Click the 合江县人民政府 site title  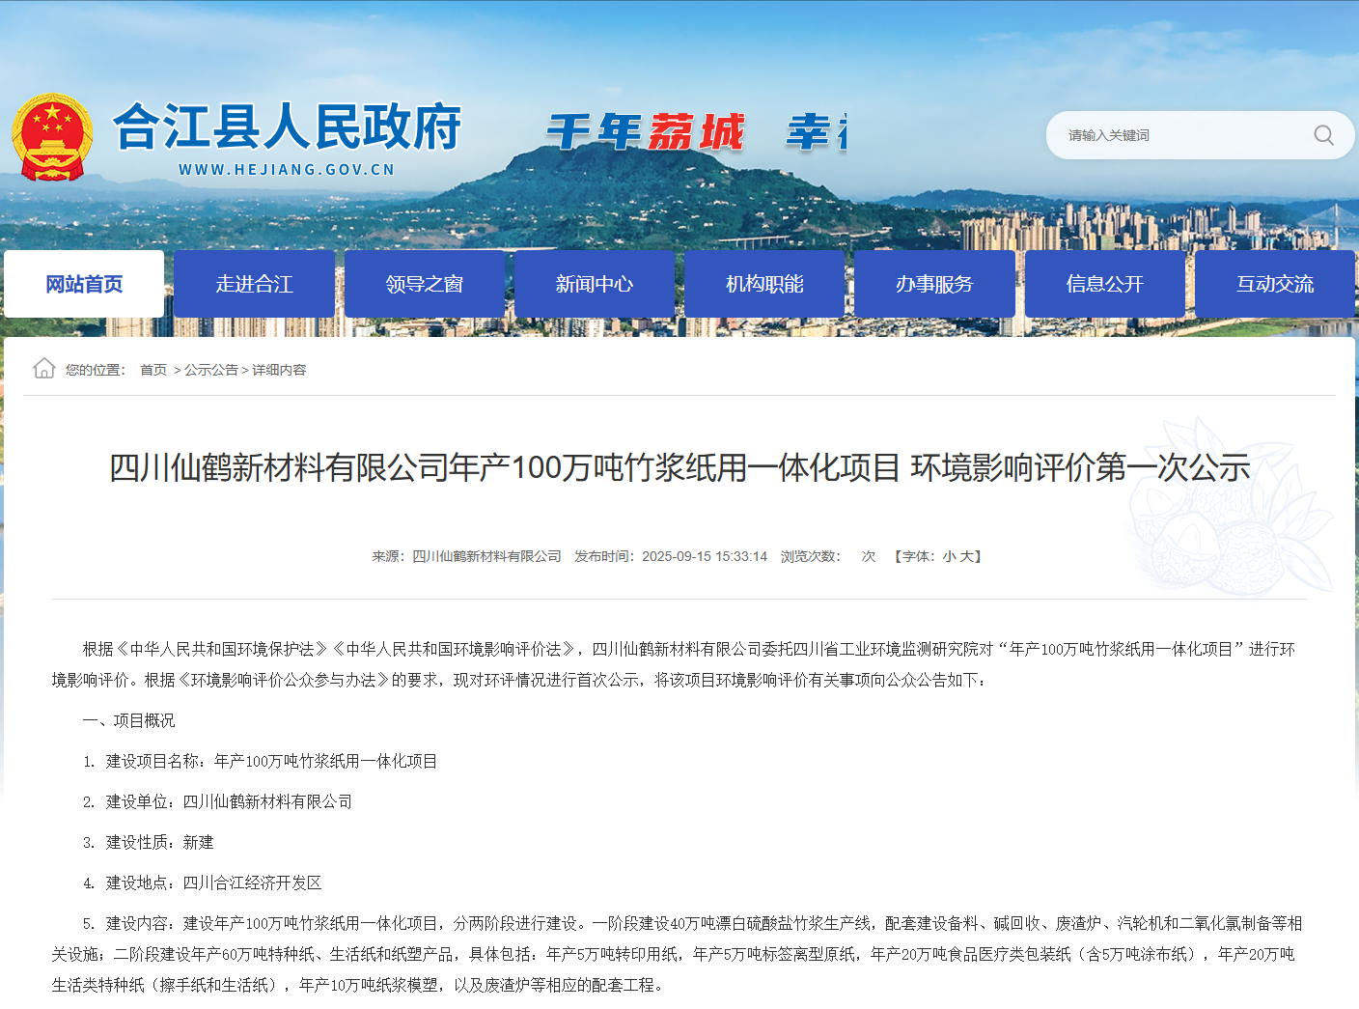coord(288,126)
